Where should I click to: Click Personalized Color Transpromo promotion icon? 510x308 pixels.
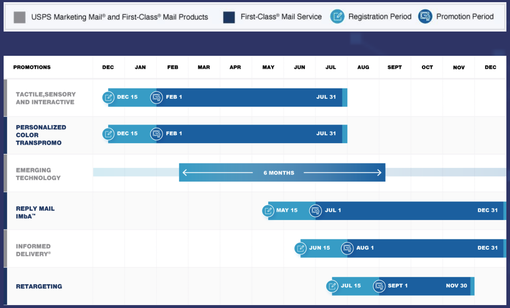[x=157, y=134]
